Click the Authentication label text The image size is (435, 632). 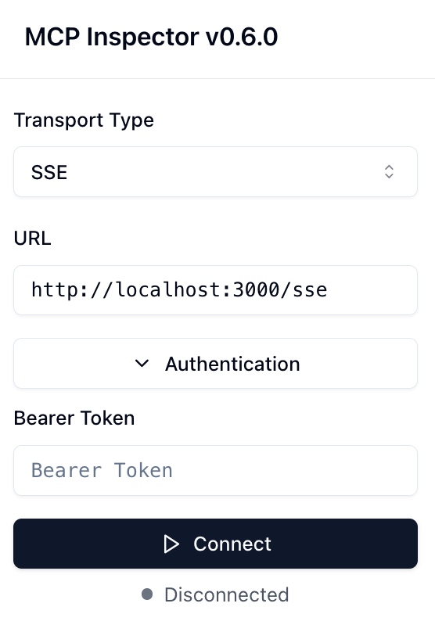[x=232, y=364]
